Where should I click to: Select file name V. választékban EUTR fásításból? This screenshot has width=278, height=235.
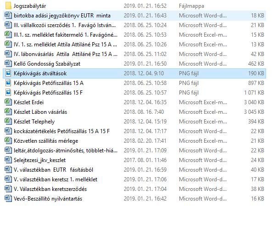(53, 170)
